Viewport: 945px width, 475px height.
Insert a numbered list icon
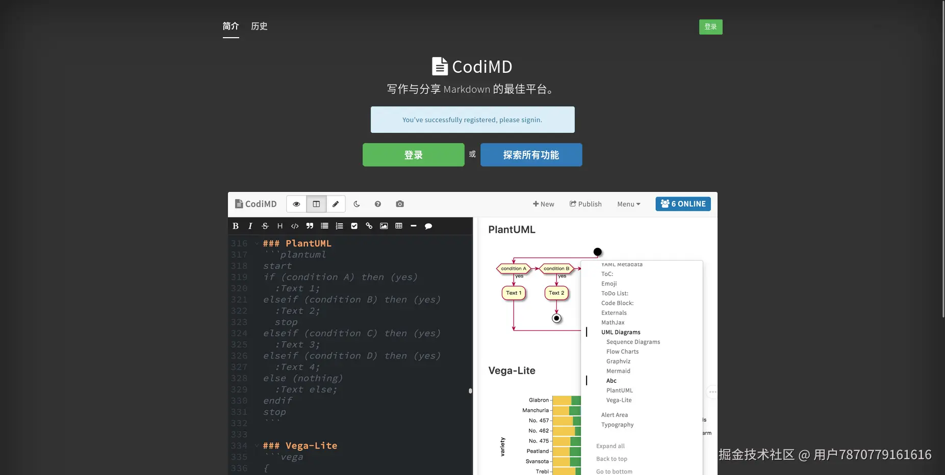coord(339,226)
